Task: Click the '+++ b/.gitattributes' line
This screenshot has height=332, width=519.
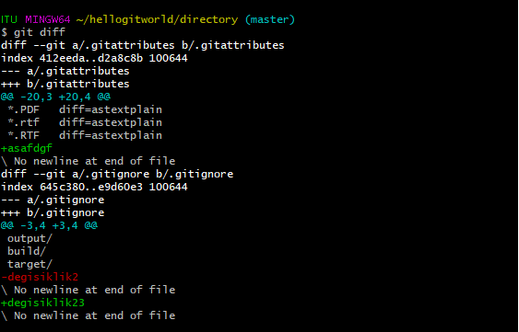Action: 65,84
